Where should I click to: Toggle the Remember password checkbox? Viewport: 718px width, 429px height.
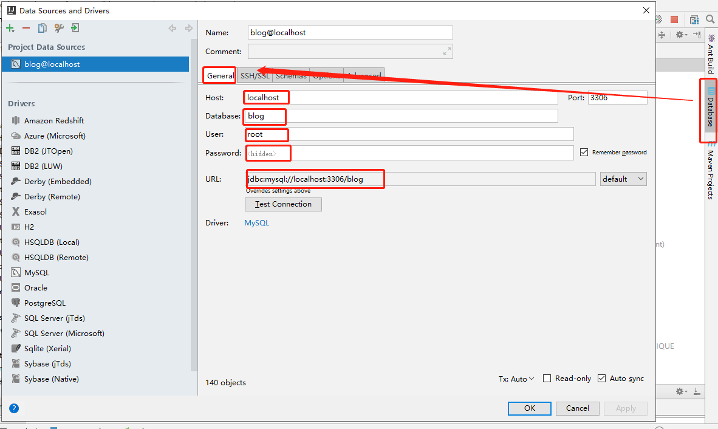pos(584,152)
